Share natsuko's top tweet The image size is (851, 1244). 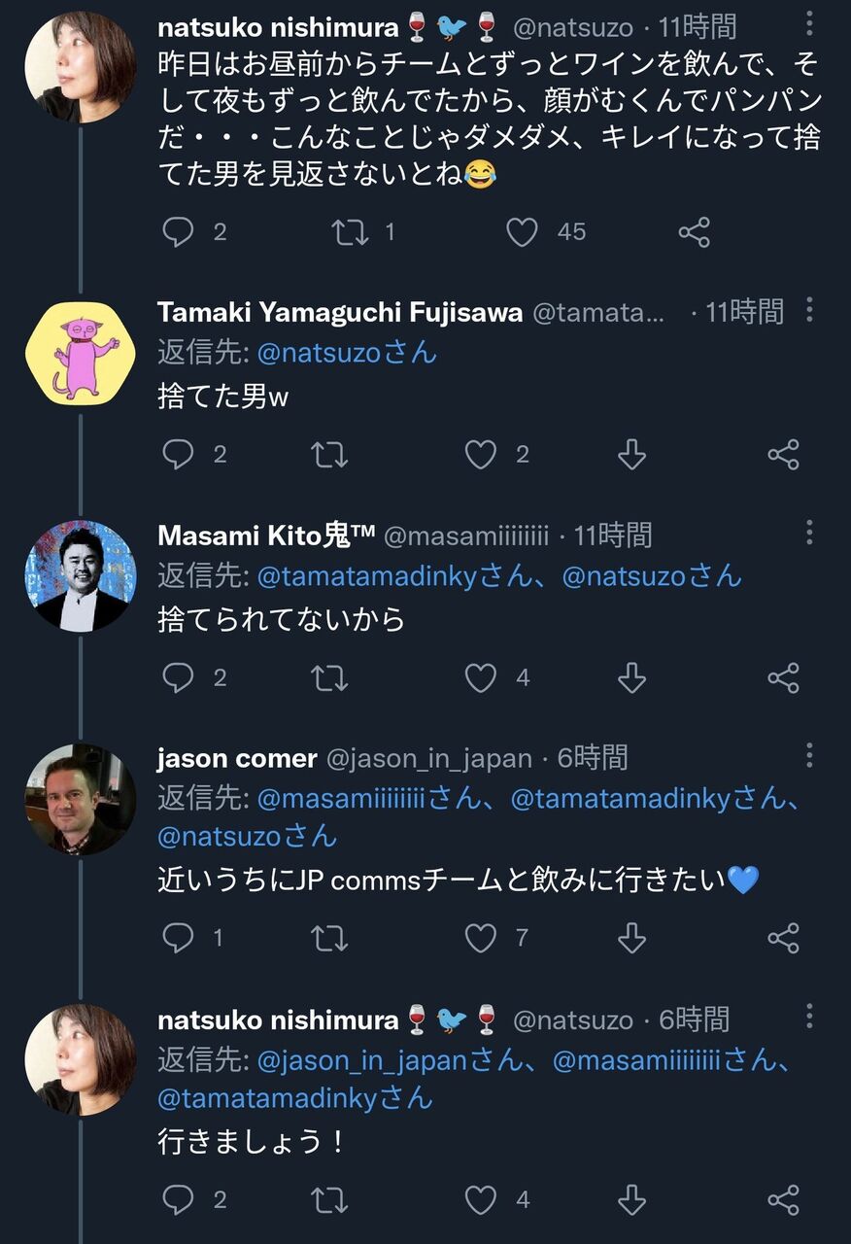pyautogui.click(x=694, y=231)
